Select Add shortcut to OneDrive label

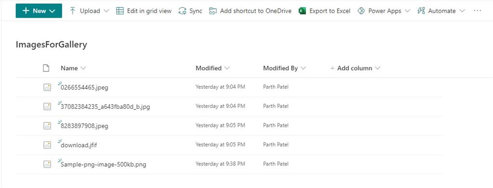click(x=256, y=11)
